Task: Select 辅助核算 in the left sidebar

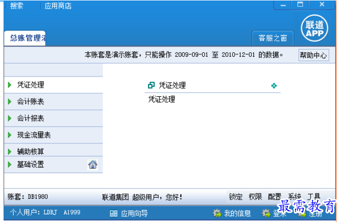Action: pos(53,150)
